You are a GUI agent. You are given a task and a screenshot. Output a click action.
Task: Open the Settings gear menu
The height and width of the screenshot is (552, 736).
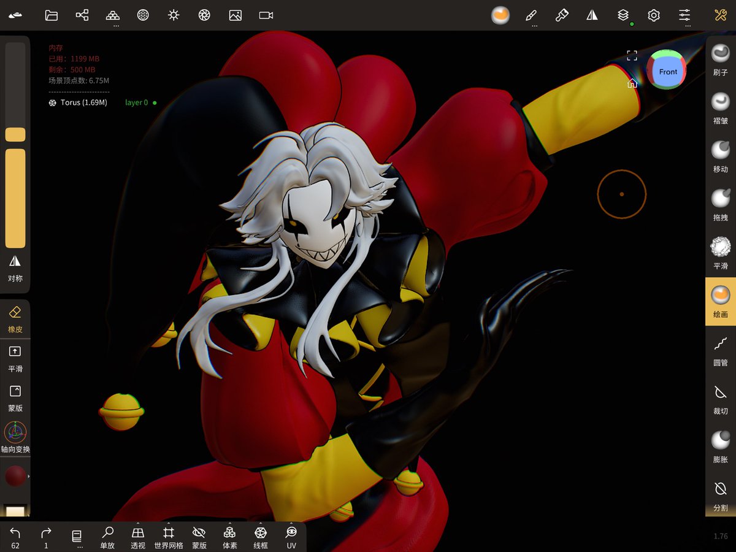[x=654, y=15]
